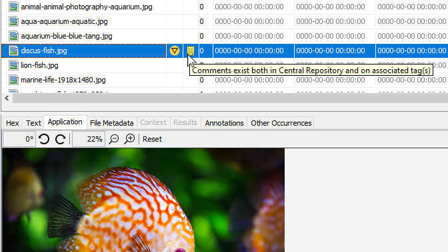Click the left arrow of horizontal scrollbar
The height and width of the screenshot is (252, 448).
(x=7, y=98)
